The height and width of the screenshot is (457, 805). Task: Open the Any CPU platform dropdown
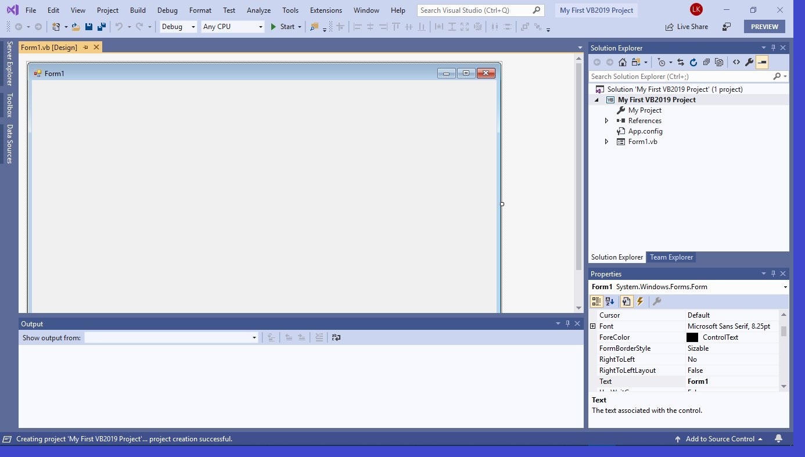pos(260,27)
